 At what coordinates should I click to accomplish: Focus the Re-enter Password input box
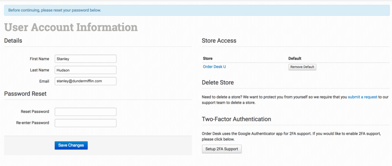point(85,123)
